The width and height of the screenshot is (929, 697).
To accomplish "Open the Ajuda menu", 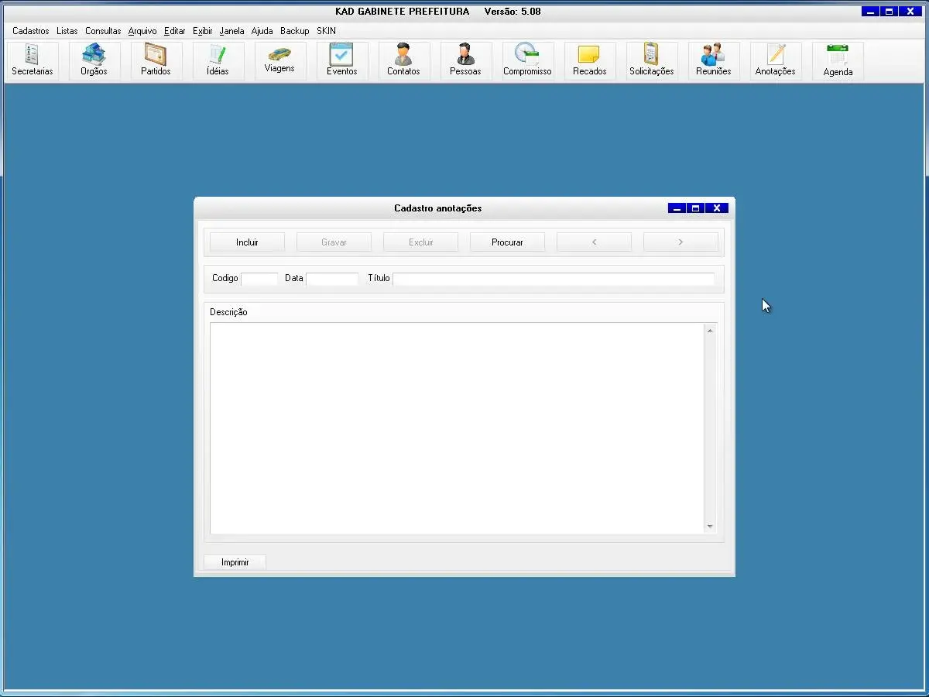I will pos(262,31).
